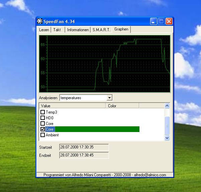The width and height of the screenshot is (201, 192).
Task: Click the Color column header
Action: tap(122, 106)
